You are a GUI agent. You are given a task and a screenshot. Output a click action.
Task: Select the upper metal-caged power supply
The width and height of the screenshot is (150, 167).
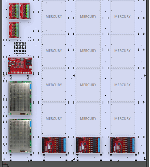[20, 98]
